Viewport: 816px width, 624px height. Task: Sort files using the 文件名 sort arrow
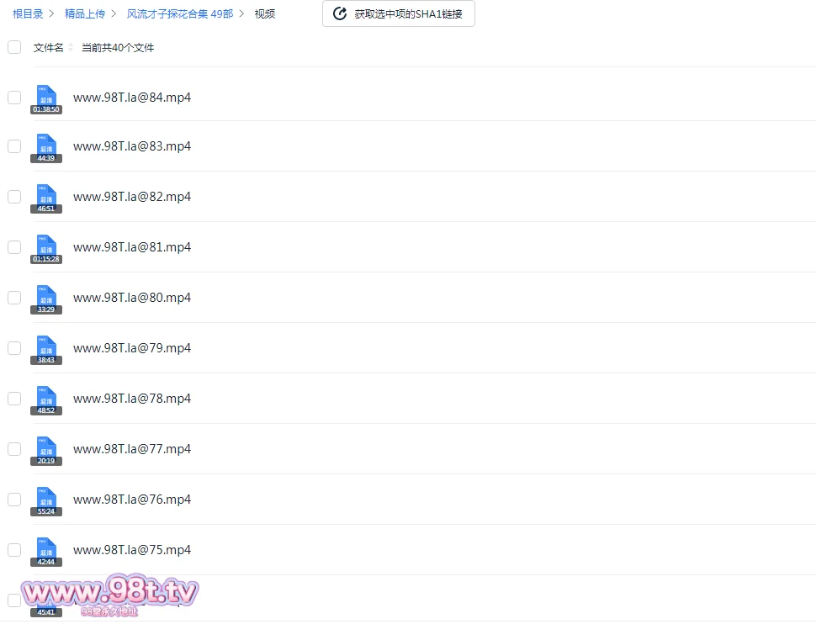tap(71, 48)
